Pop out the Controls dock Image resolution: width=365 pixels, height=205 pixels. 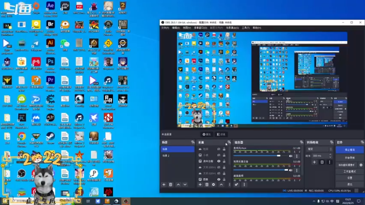coord(362,142)
